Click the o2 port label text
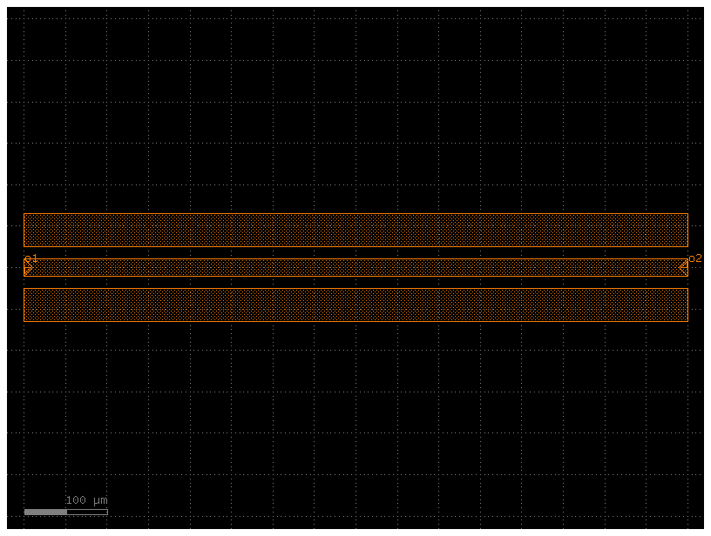 [694, 258]
